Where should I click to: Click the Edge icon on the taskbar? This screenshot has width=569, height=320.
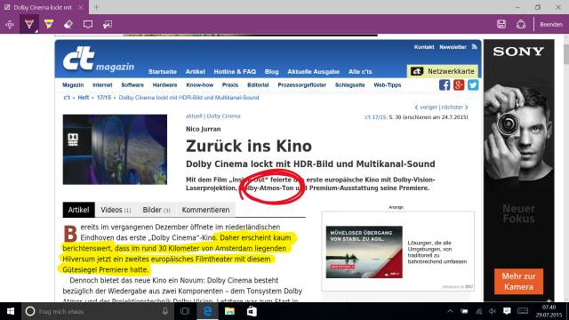(207, 311)
